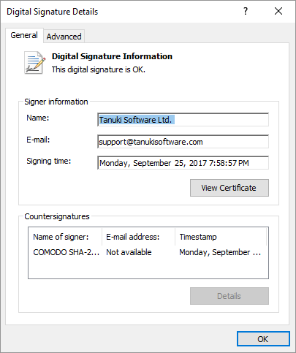Select the General tab
296x353 pixels.
pyautogui.click(x=24, y=35)
